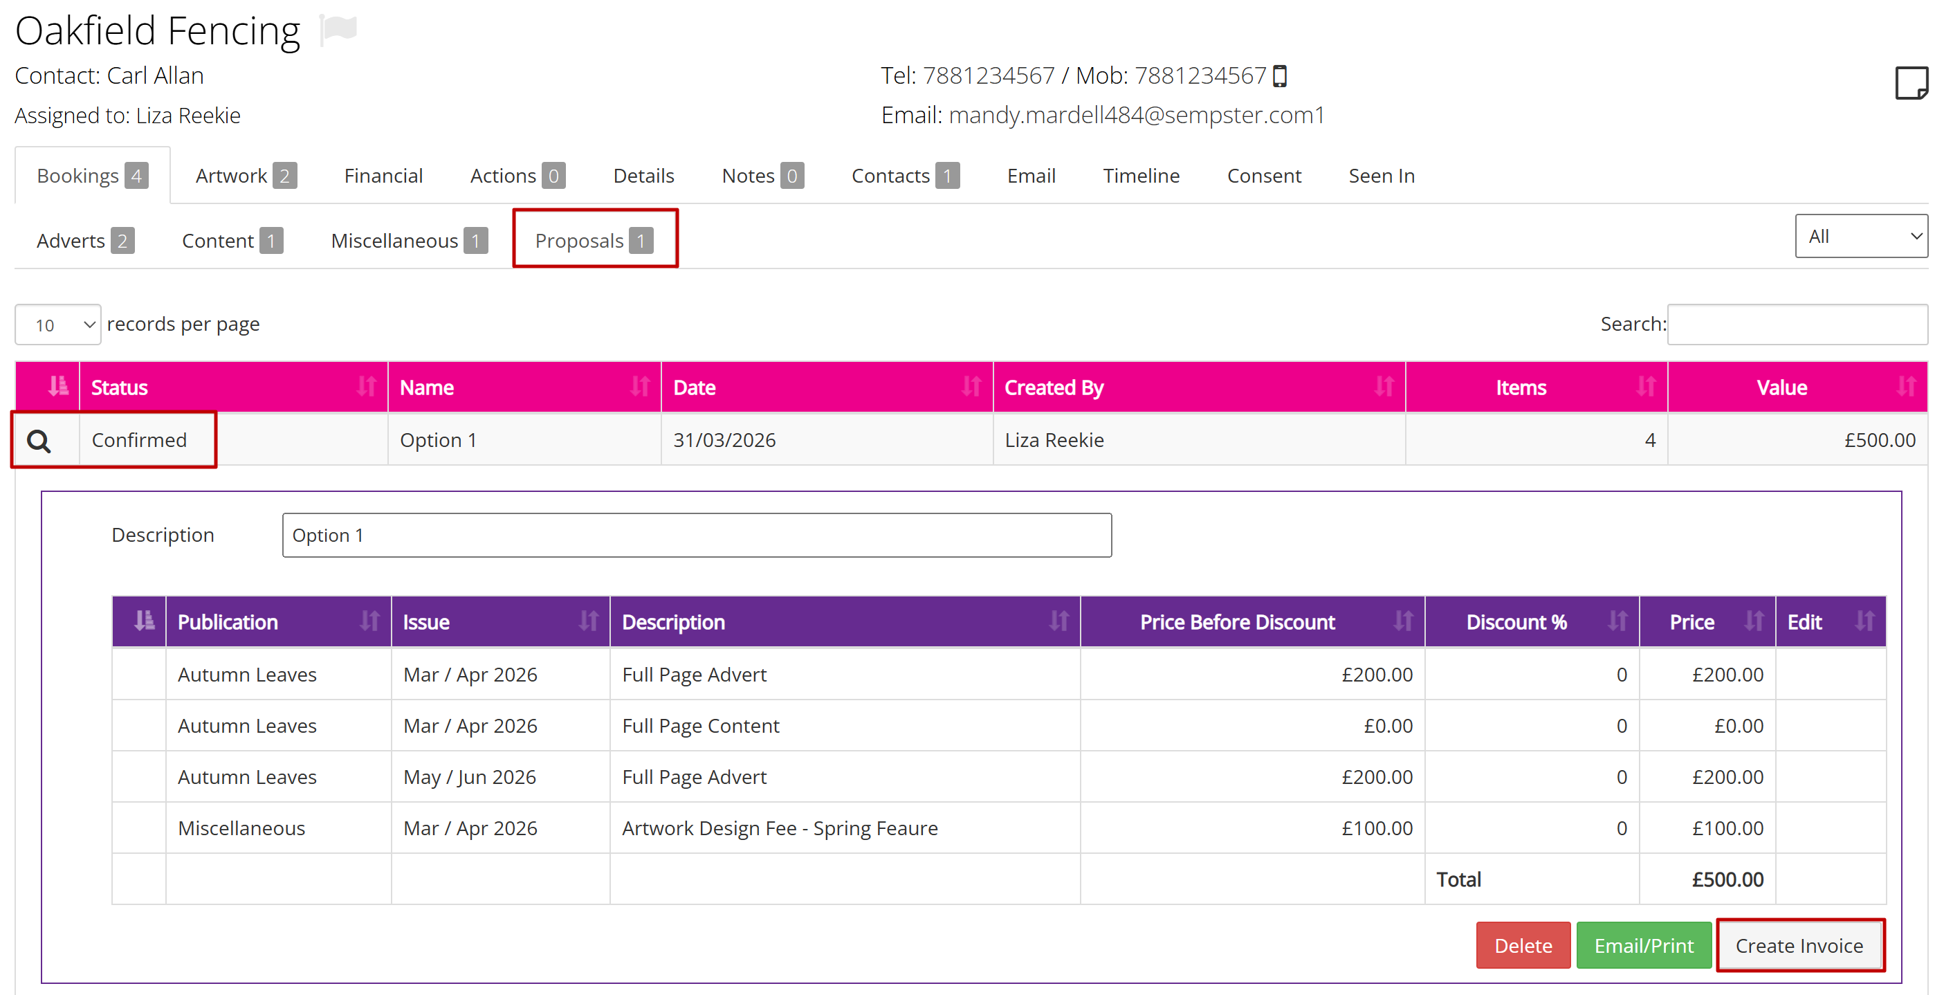Click the Miscellaneous publication cell
Image resolution: width=1944 pixels, height=995 pixels.
(279, 828)
